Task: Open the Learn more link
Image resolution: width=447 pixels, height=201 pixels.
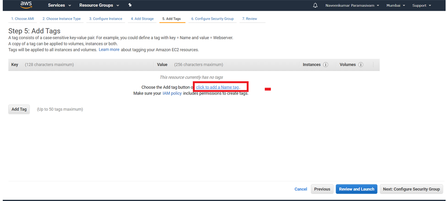Action: pyautogui.click(x=109, y=50)
